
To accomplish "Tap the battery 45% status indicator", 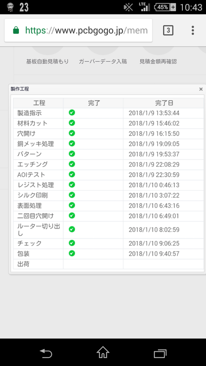I will [x=165, y=7].
